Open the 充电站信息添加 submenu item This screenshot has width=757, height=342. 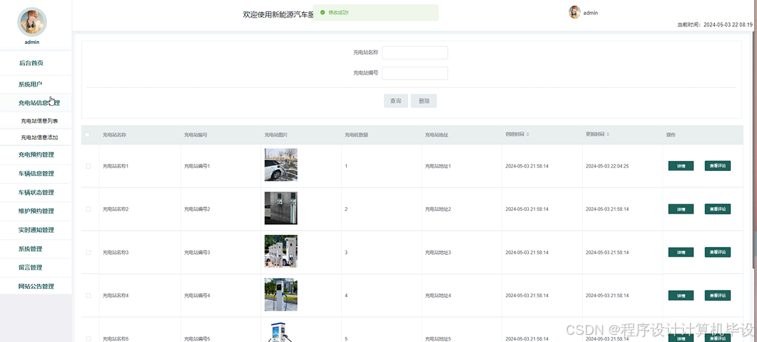pos(36,137)
